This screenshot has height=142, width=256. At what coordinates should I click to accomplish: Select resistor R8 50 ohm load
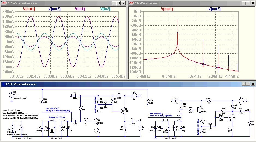(x=250, y=123)
